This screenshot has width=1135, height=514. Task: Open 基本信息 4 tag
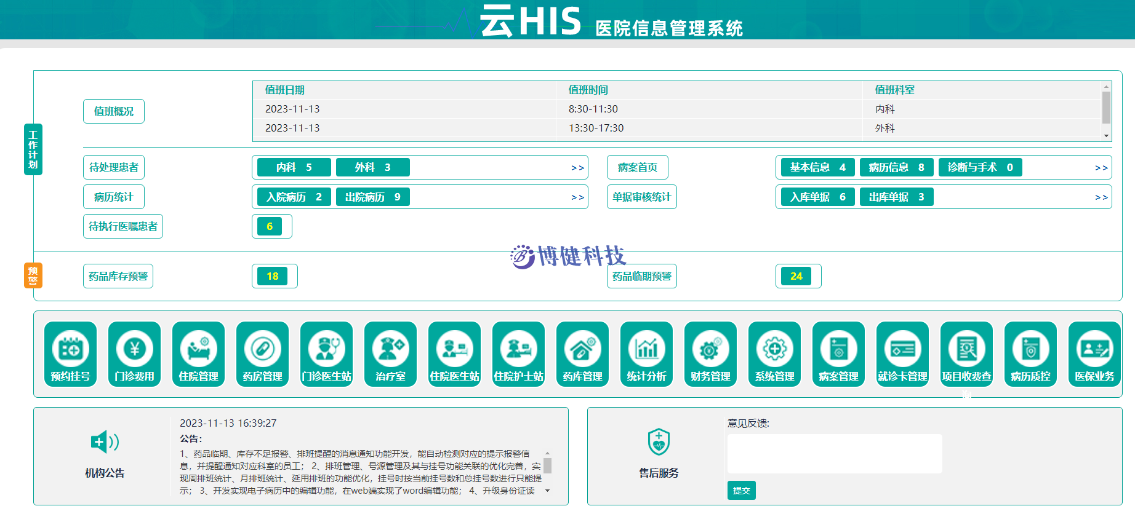pyautogui.click(x=818, y=167)
